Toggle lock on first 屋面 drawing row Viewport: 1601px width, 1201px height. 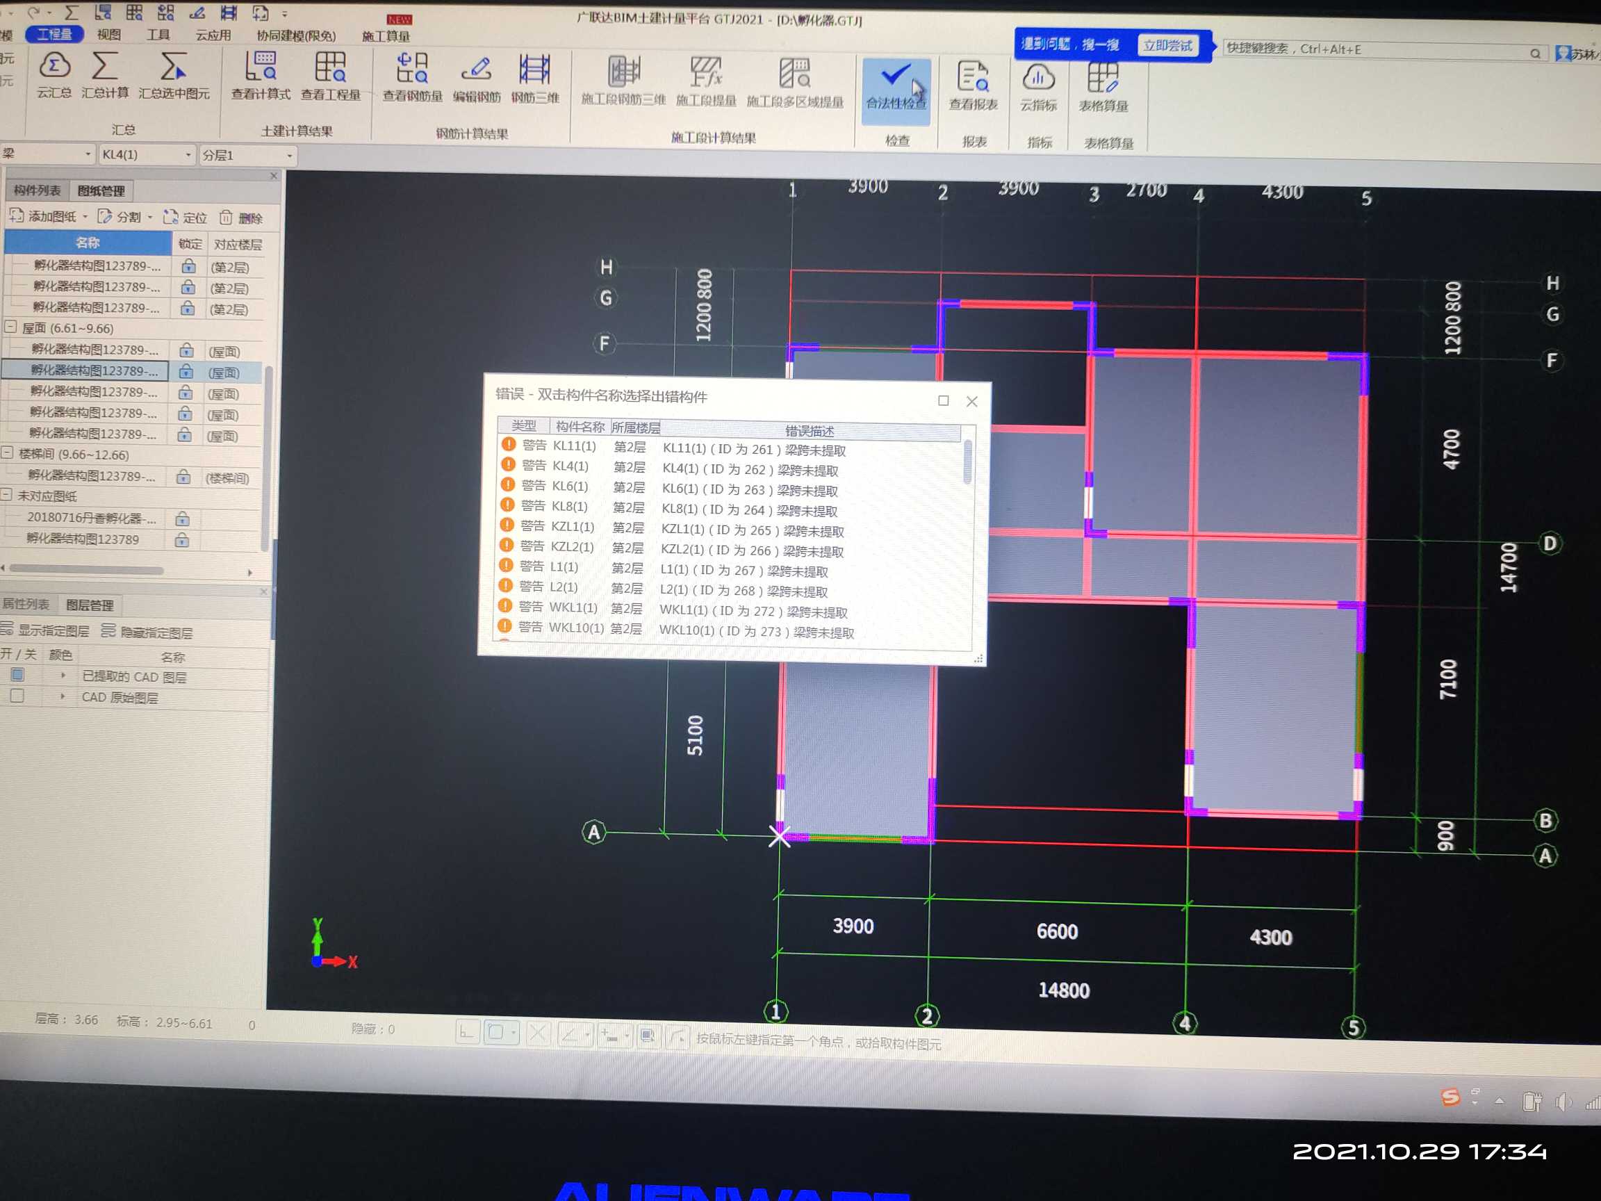point(187,350)
